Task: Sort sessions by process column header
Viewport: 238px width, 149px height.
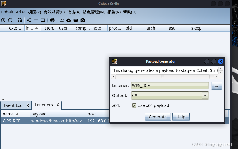Action: click(x=116, y=28)
